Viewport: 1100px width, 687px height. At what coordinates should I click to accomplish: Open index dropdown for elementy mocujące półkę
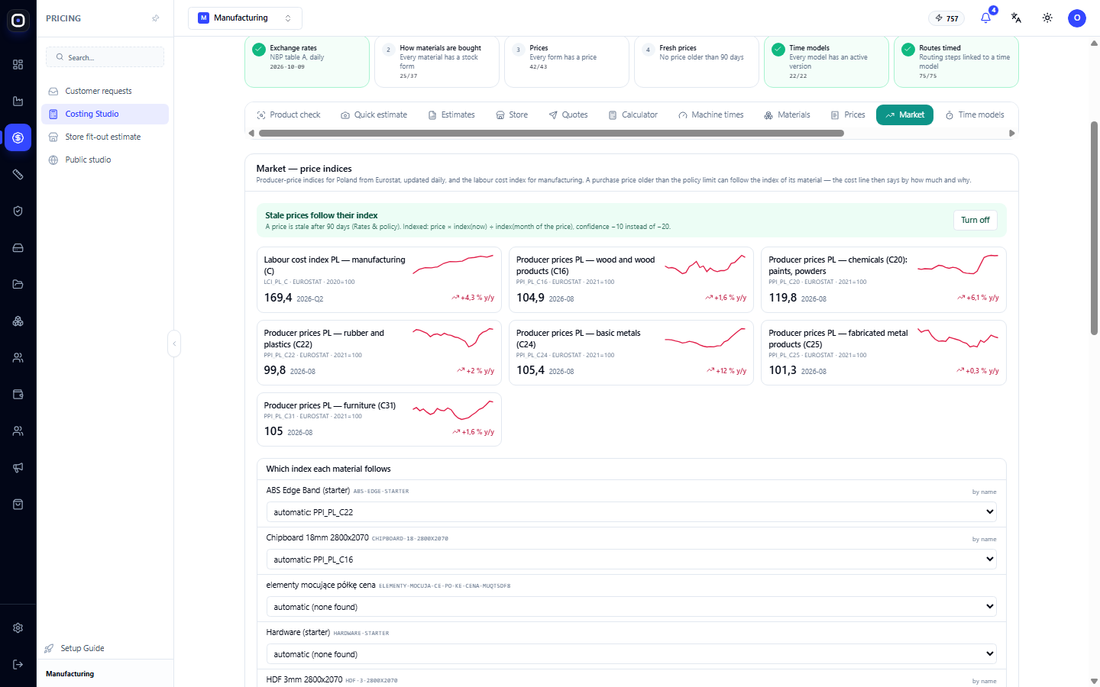point(631,607)
